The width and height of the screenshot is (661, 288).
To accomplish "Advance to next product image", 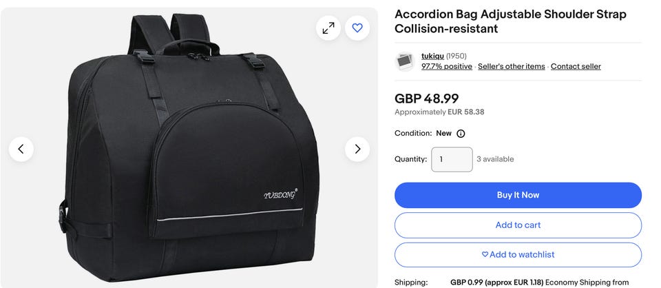I will (x=357, y=149).
